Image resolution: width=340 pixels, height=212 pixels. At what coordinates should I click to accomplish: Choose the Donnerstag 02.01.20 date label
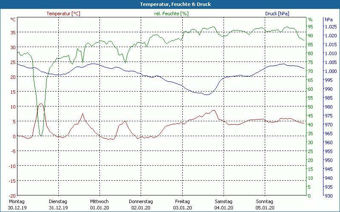point(141,204)
